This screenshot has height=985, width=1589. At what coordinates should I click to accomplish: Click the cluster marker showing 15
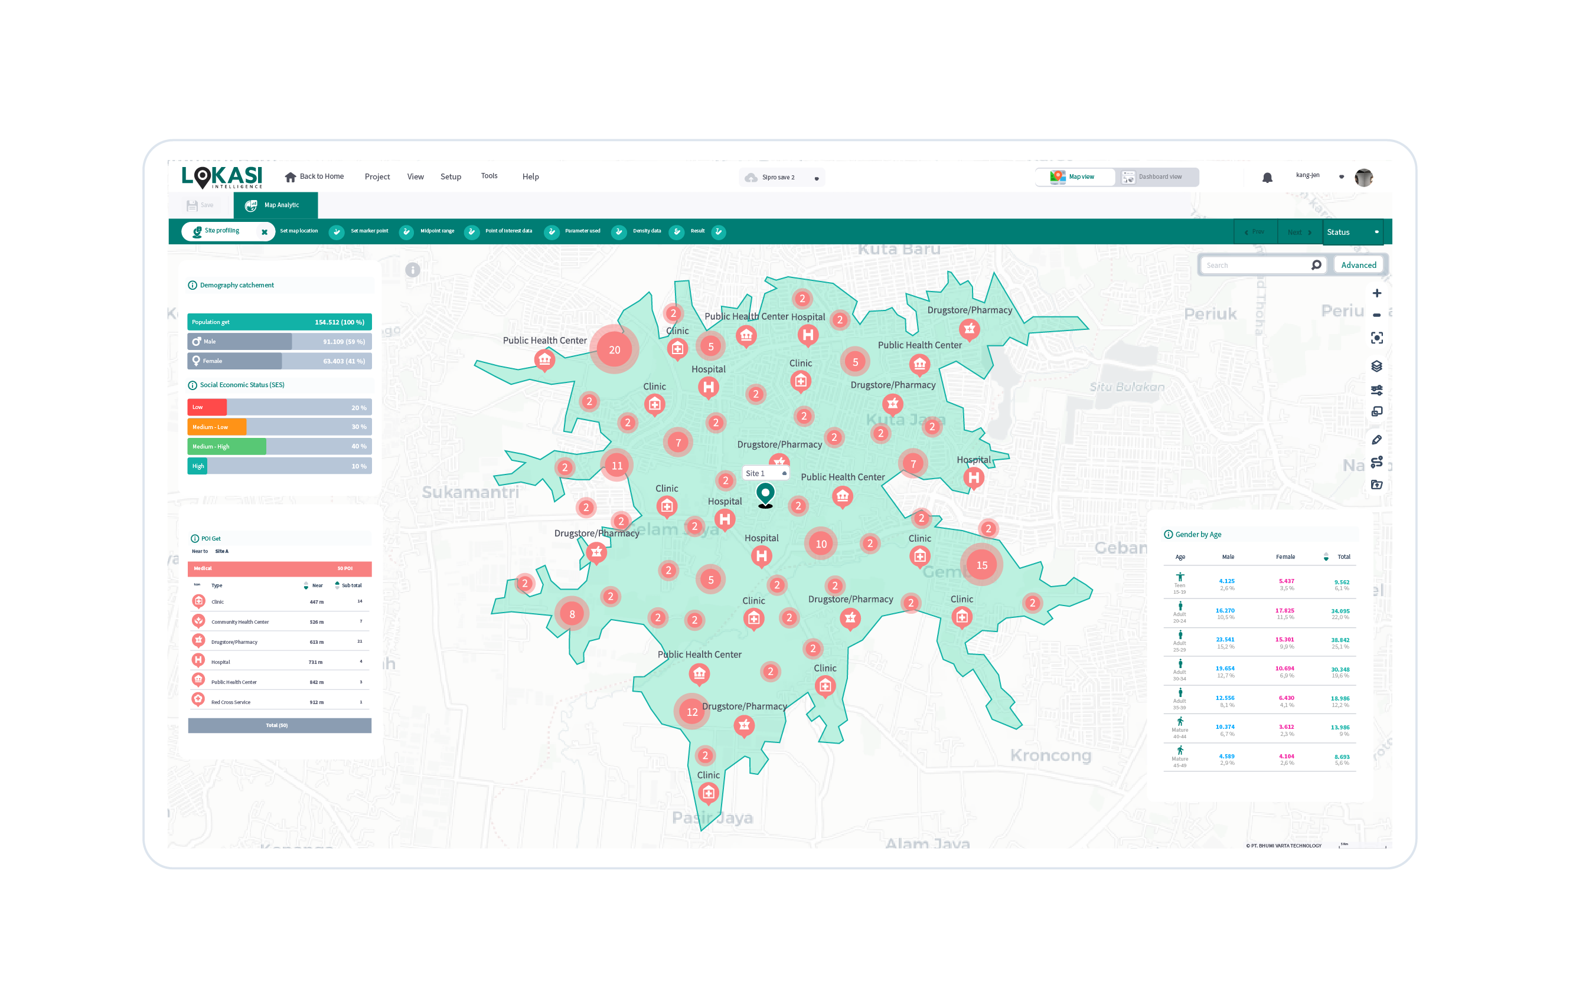[981, 565]
